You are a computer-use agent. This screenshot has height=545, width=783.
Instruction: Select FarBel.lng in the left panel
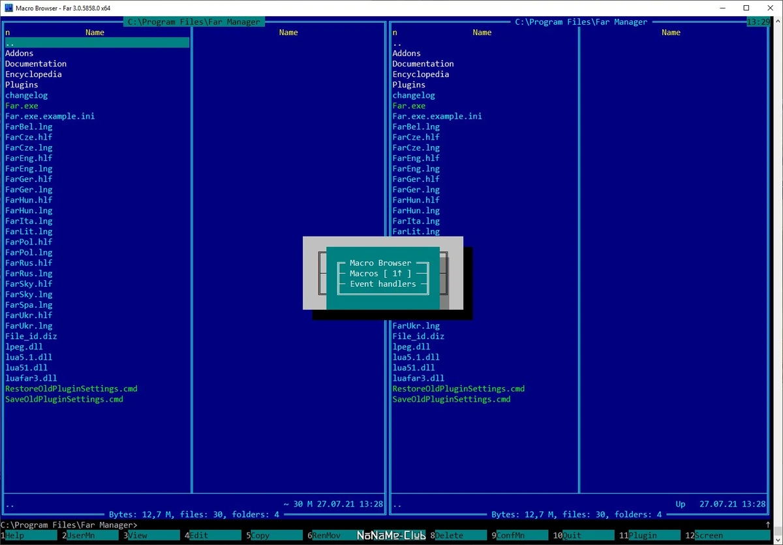click(29, 126)
